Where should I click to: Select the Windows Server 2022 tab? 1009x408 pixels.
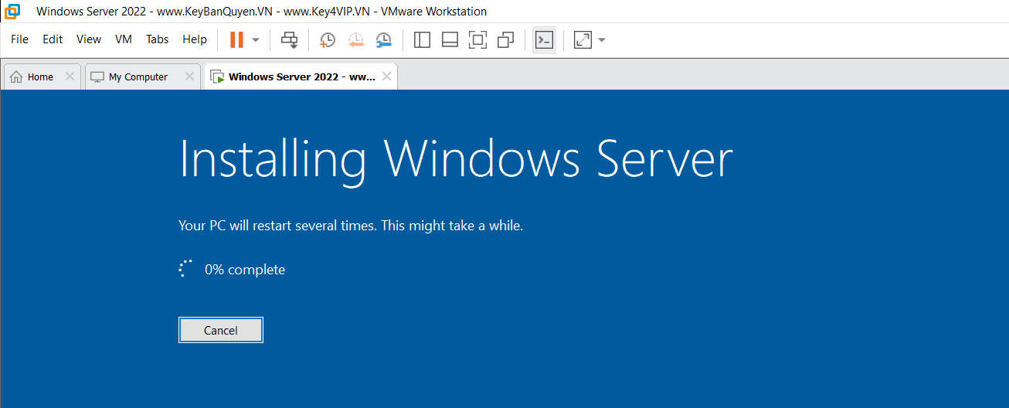(302, 76)
